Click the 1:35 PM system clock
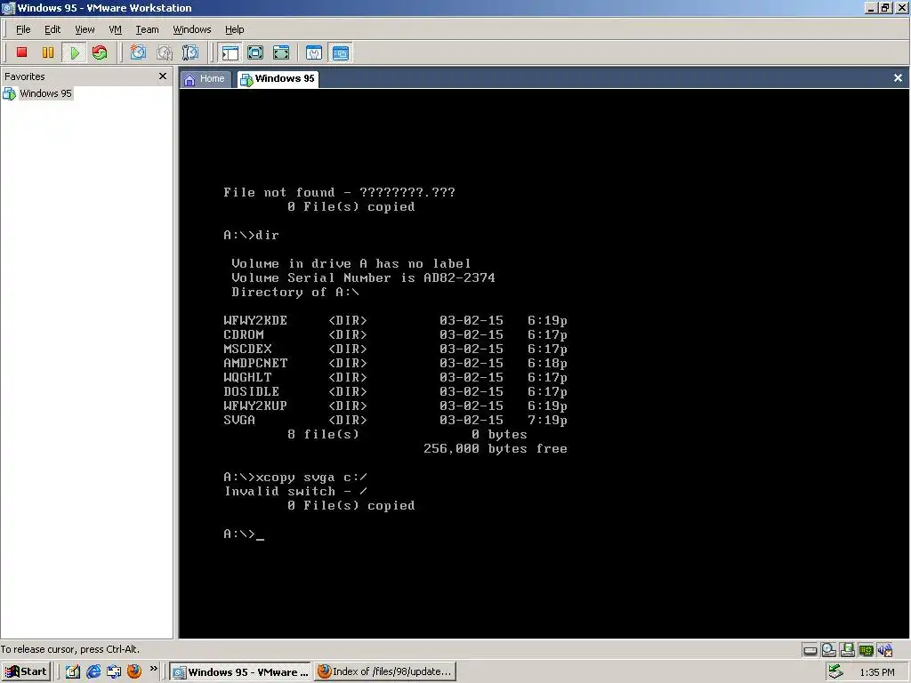Viewport: 911px width, 683px height. tap(876, 672)
